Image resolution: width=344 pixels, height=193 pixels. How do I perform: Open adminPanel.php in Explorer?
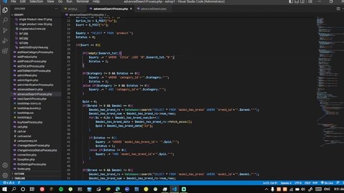point(36,75)
